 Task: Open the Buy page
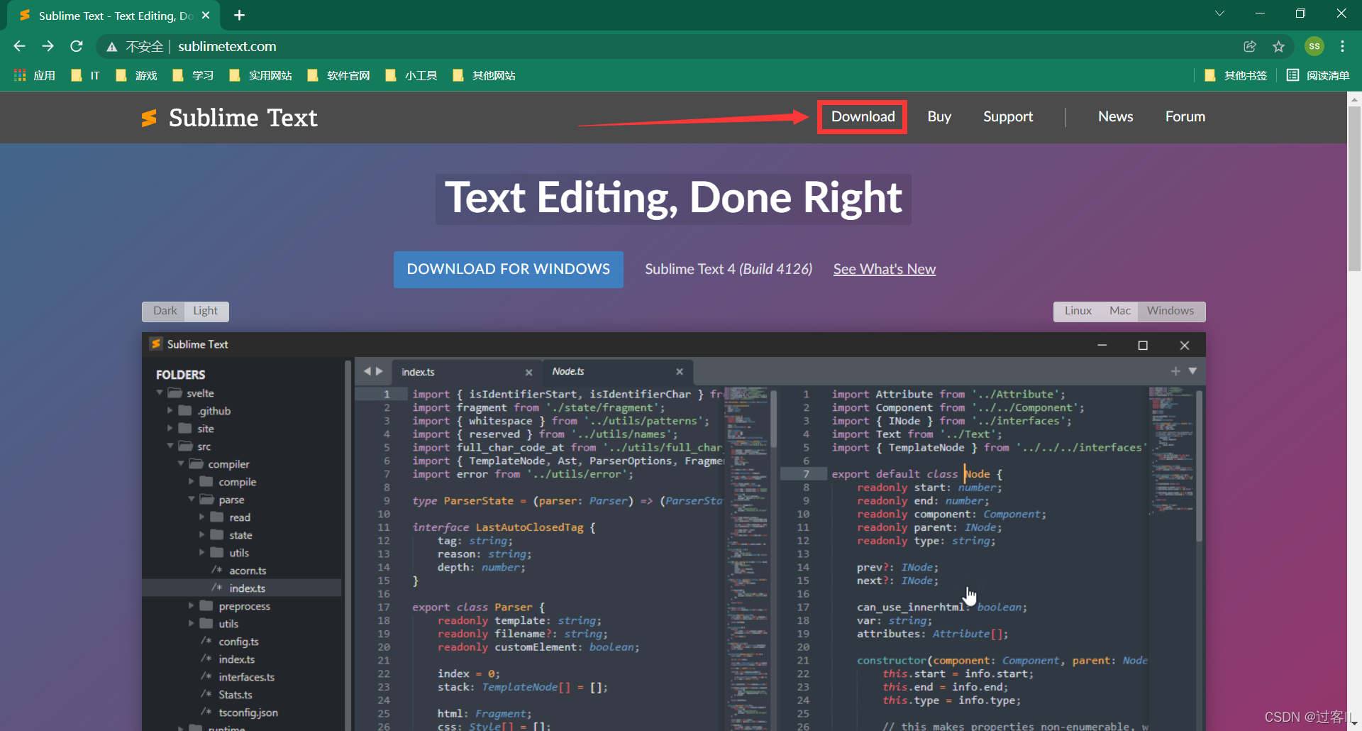click(939, 116)
